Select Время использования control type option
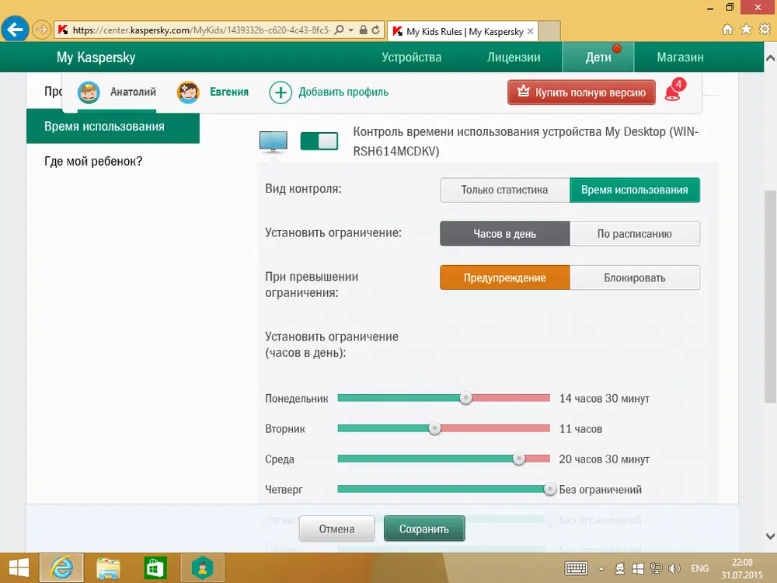The height and width of the screenshot is (583, 777). 635,190
